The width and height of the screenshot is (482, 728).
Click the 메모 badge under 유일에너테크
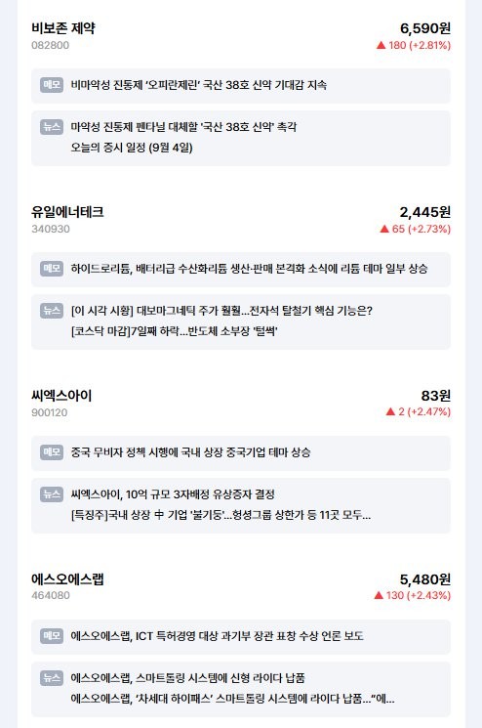[52, 269]
